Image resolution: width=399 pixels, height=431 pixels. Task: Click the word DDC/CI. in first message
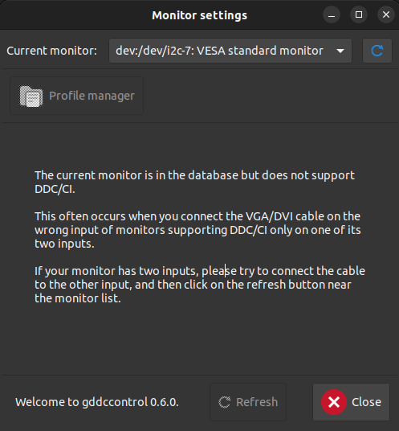55,189
